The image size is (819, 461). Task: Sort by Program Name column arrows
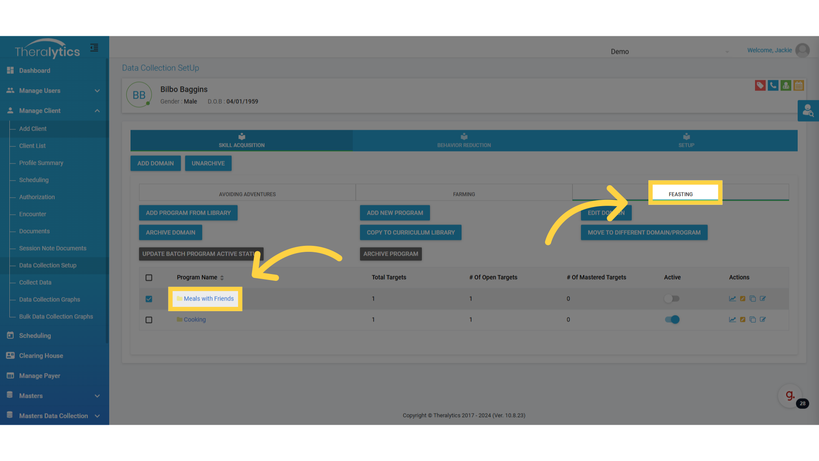(222, 278)
